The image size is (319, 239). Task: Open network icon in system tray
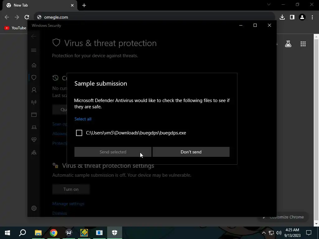(271, 233)
